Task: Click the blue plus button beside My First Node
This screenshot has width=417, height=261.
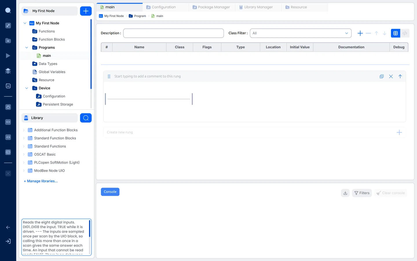Action: (x=86, y=11)
